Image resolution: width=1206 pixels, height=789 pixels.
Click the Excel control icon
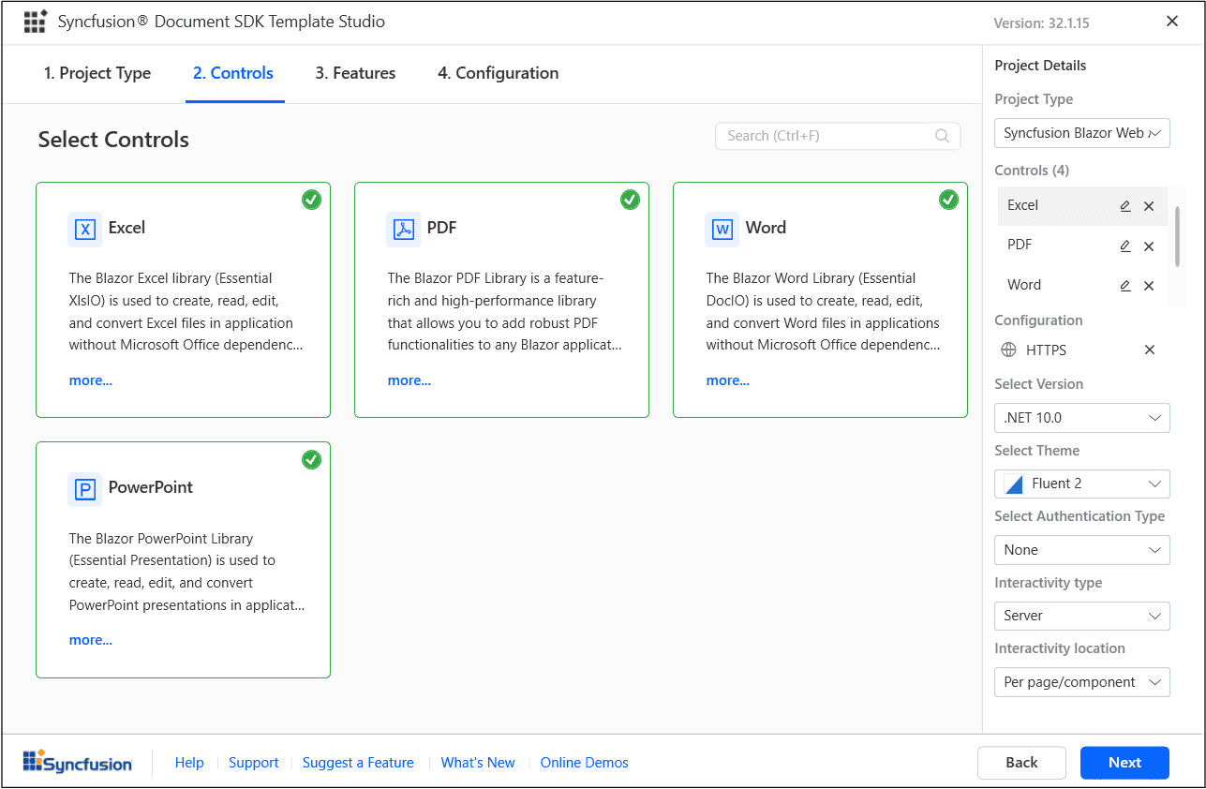pyautogui.click(x=83, y=229)
